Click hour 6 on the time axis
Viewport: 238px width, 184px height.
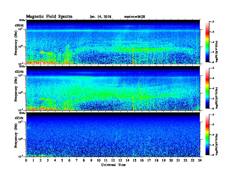[x=69, y=160]
